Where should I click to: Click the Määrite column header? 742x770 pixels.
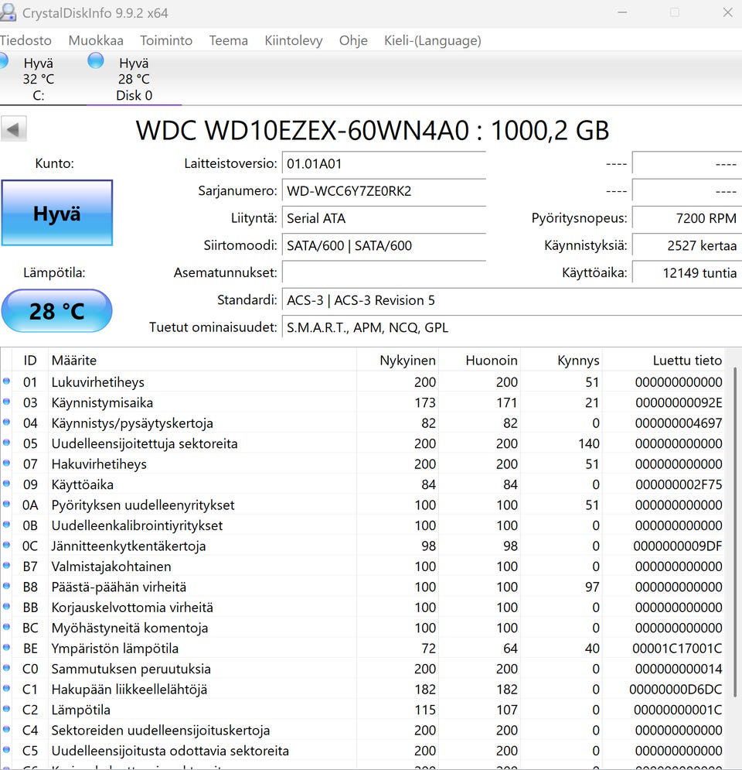(x=202, y=360)
